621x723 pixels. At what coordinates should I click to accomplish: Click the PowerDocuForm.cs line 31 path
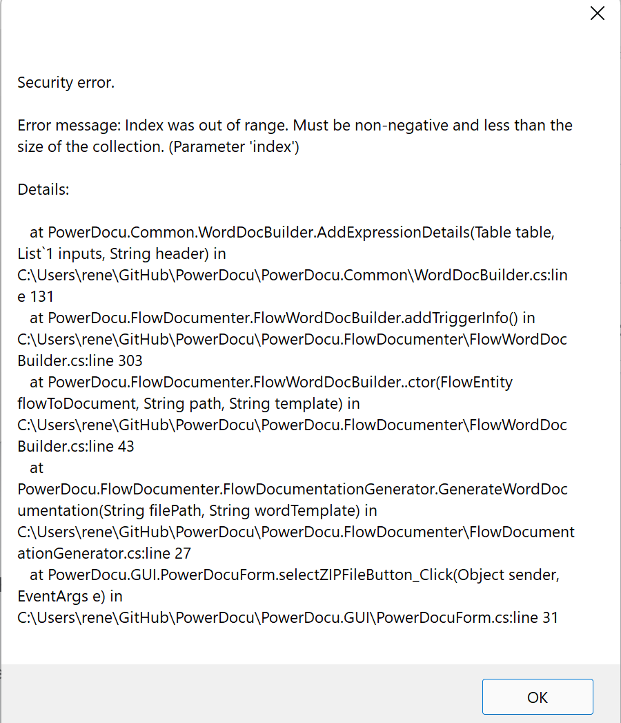coord(286,617)
